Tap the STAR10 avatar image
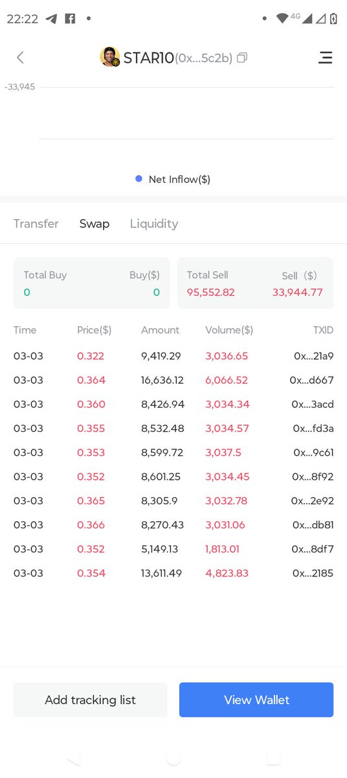The image size is (347, 778). click(110, 57)
